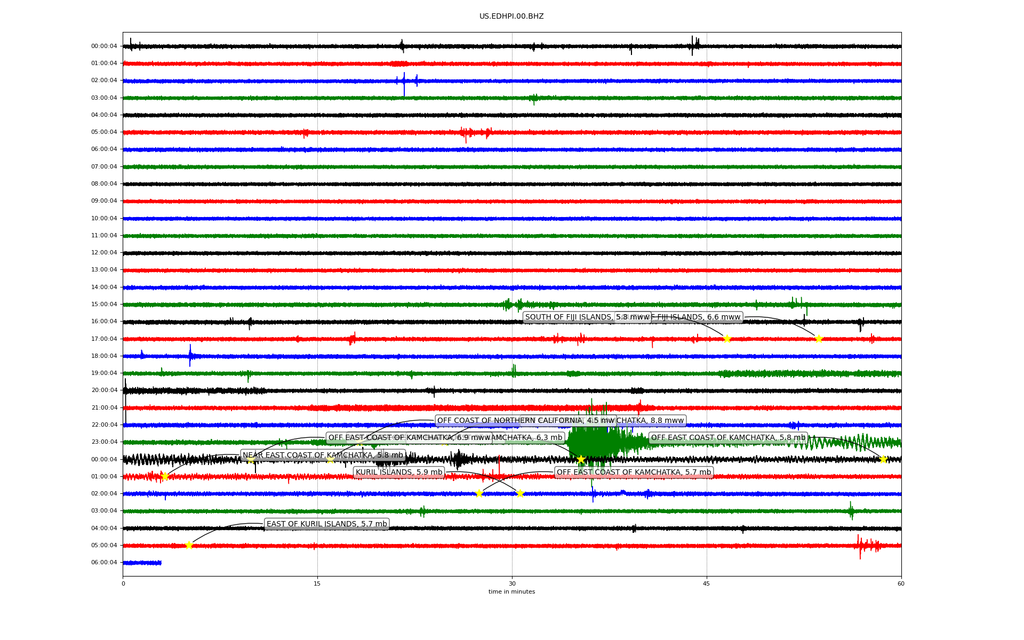Select the star marker for the OFF EAST COAST OF KAMCHATKA 5.8 mb event
Image resolution: width=1024 pixels, height=640 pixels.
[883, 459]
